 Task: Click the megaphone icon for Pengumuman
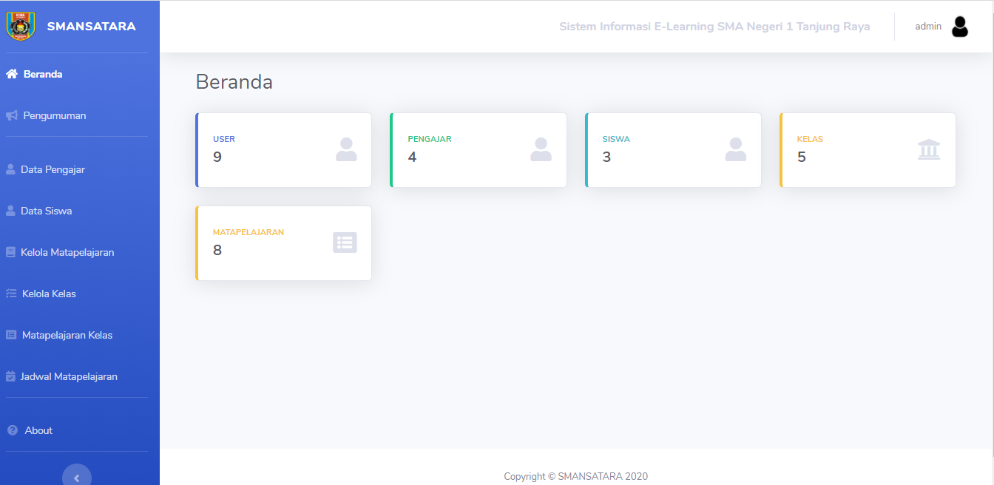11,115
